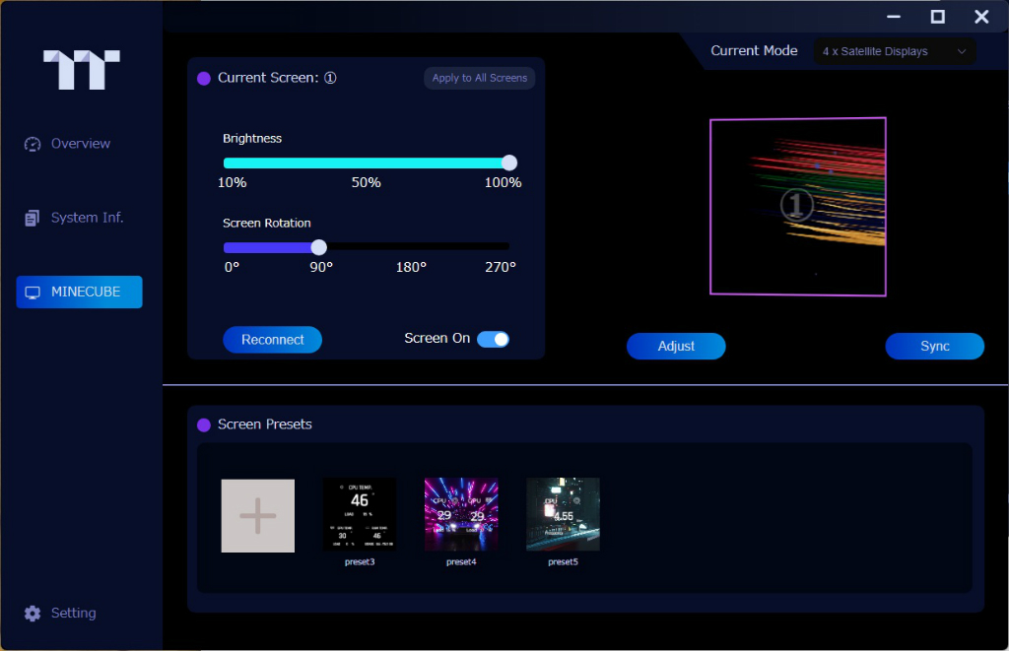The height and width of the screenshot is (651, 1009).
Task: Click the MINECUBE monitor icon
Action: pyautogui.click(x=33, y=293)
